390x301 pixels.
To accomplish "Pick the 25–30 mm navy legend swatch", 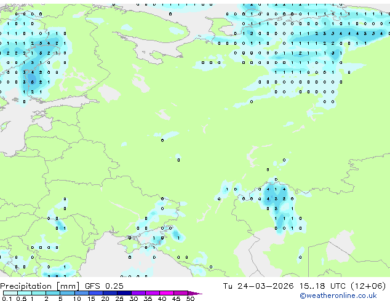I will click(x=124, y=293).
